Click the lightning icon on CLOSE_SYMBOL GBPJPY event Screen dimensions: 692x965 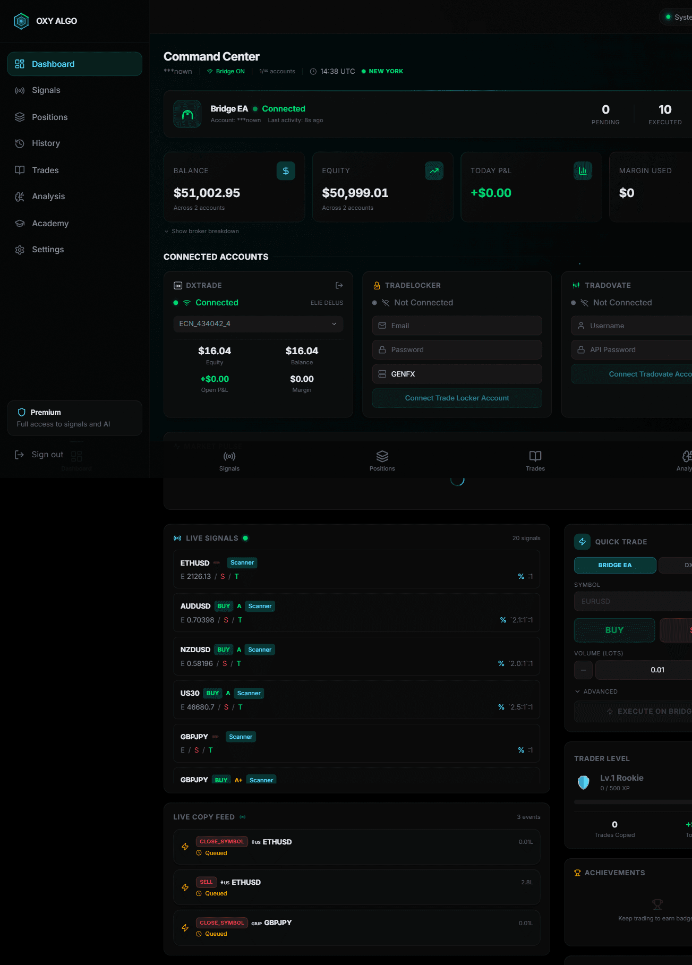click(x=185, y=928)
